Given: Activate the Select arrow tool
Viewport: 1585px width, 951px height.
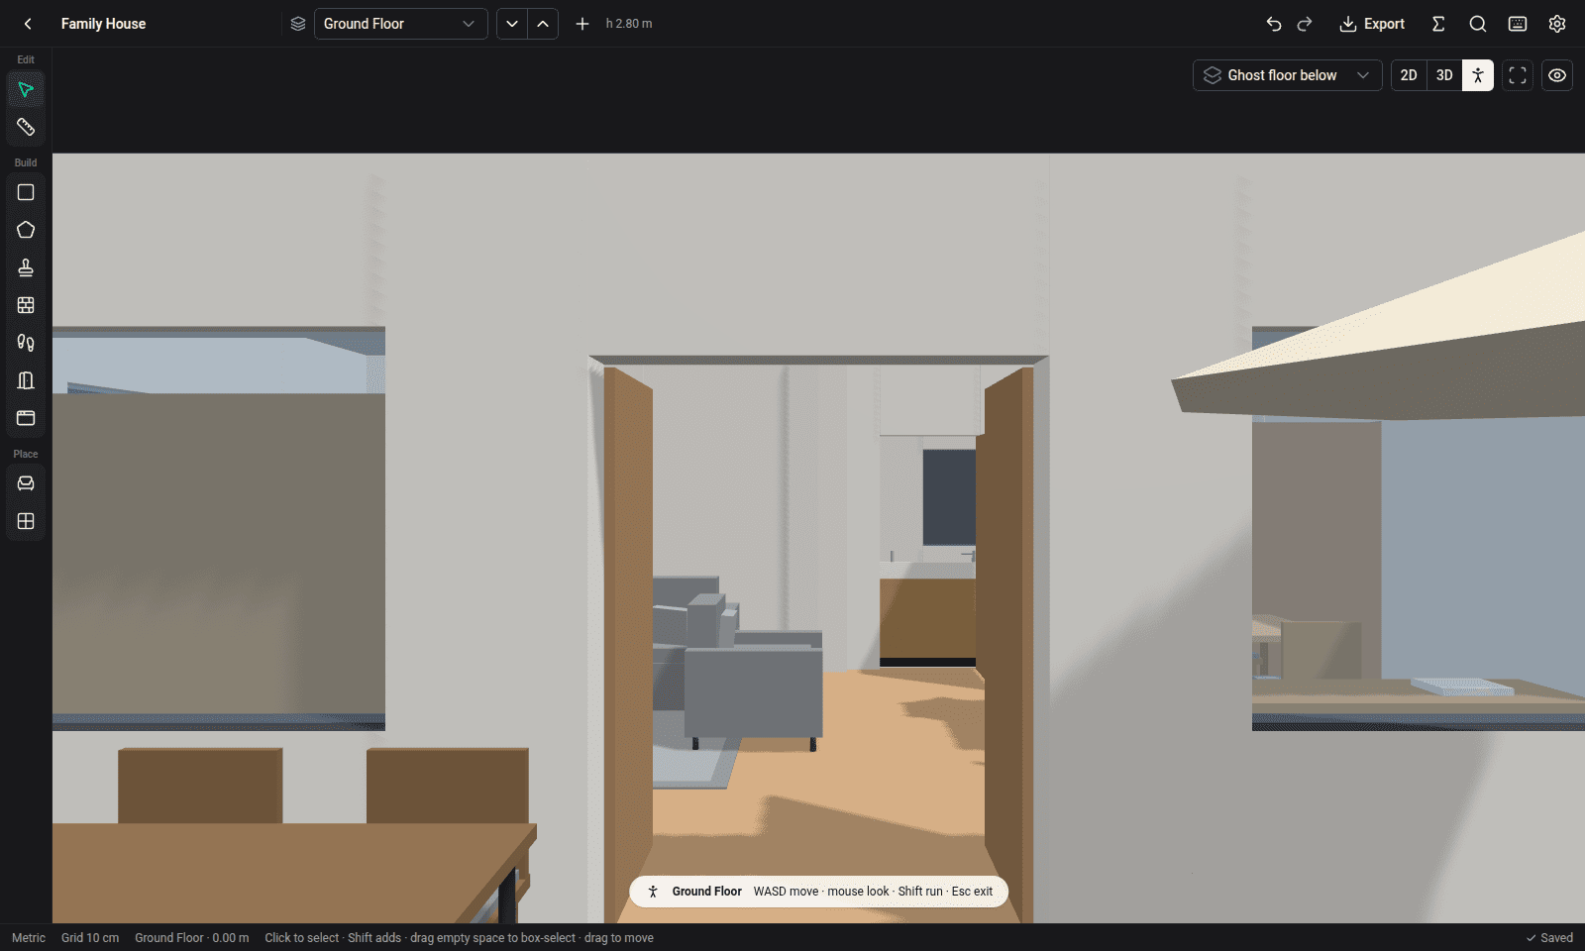Looking at the screenshot, I should (x=26, y=90).
